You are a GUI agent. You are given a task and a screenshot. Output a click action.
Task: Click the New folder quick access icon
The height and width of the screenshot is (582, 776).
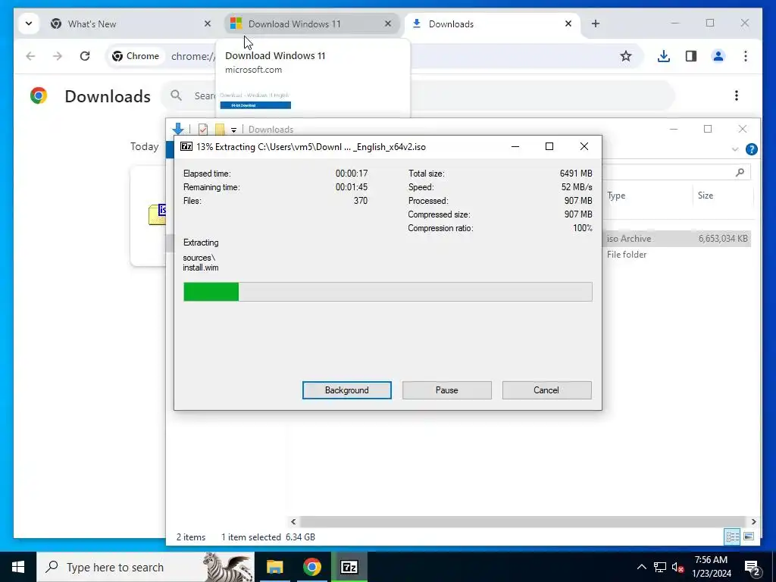coord(220,129)
